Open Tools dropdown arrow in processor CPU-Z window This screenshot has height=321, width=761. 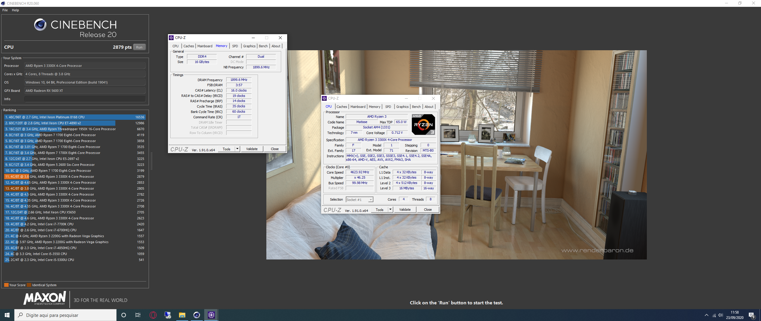click(x=390, y=210)
